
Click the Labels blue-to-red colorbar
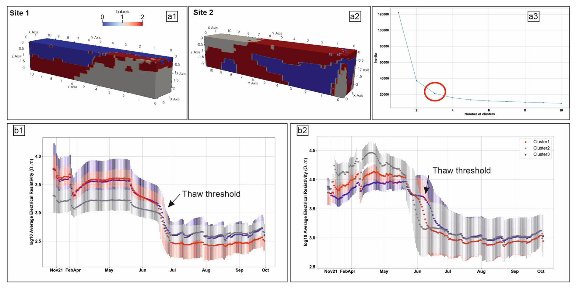click(x=122, y=24)
